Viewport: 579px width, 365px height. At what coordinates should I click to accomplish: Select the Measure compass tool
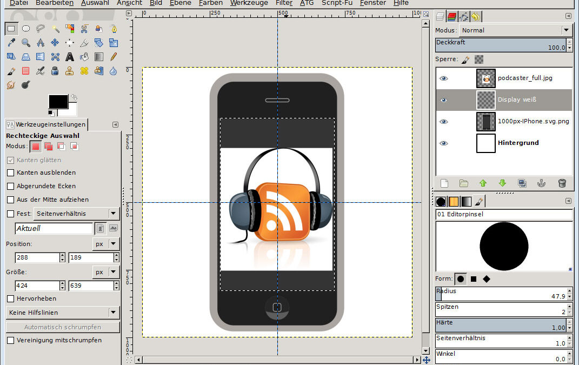[x=41, y=43]
